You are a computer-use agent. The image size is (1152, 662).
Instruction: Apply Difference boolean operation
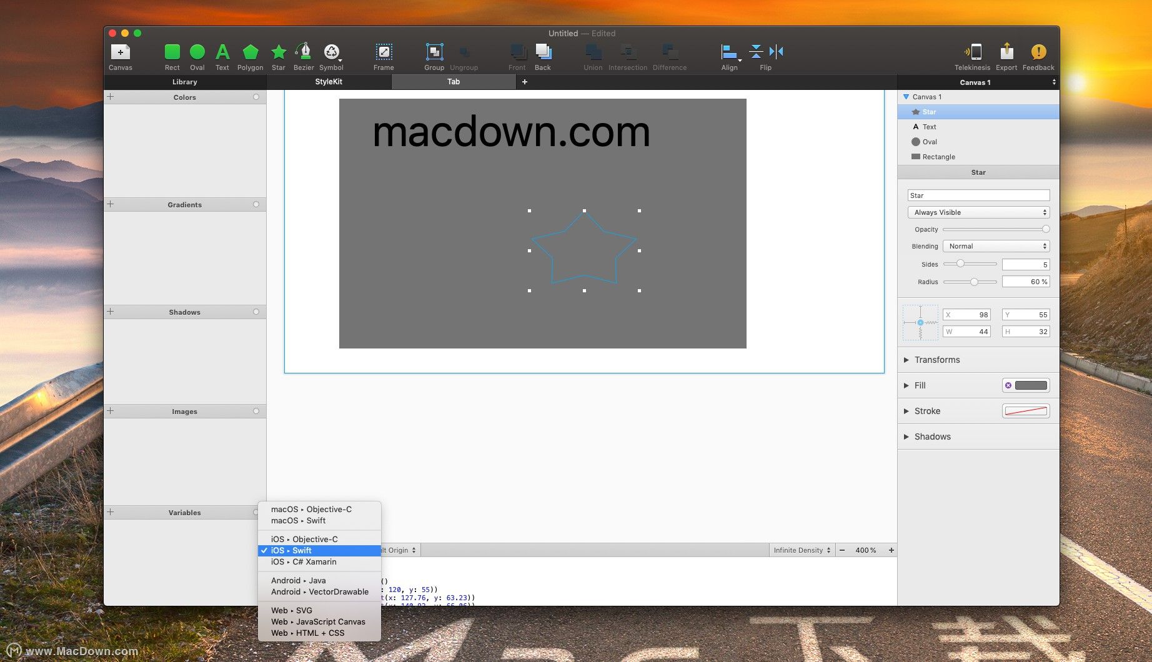point(670,52)
